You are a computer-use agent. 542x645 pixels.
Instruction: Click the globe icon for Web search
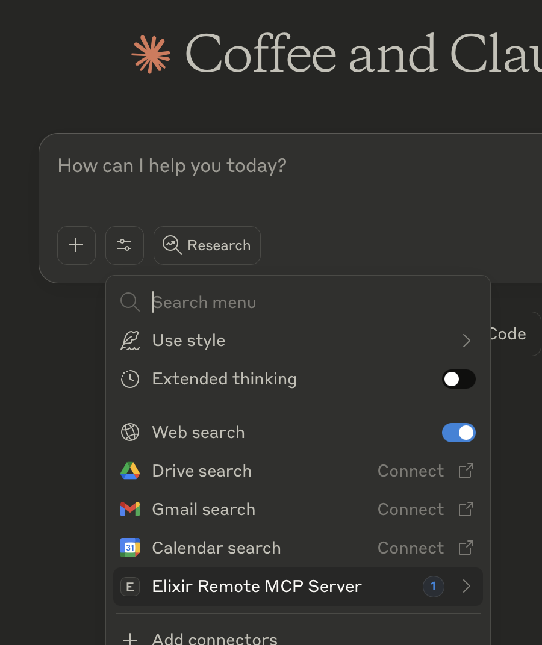click(129, 433)
